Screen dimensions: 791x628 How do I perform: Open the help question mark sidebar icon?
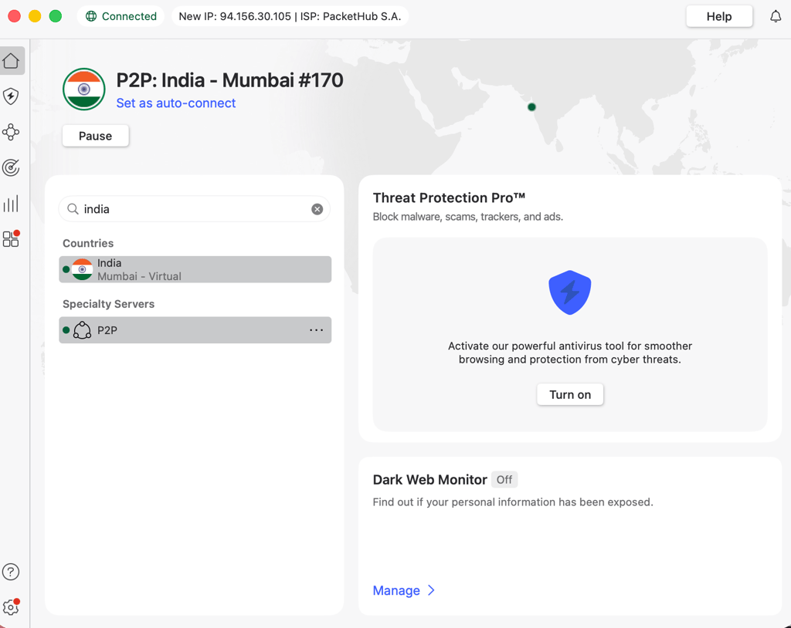click(x=11, y=572)
